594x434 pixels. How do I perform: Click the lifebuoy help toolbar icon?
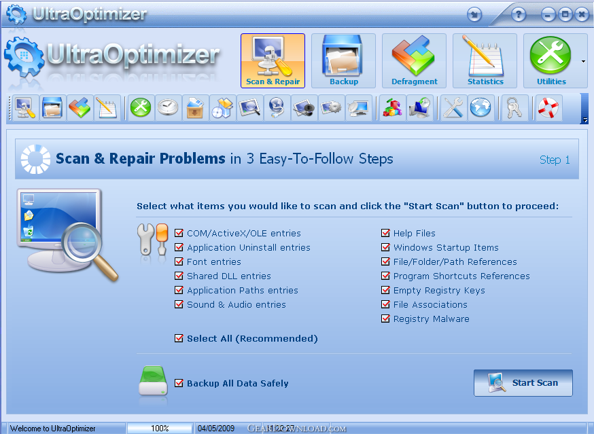coord(548,108)
